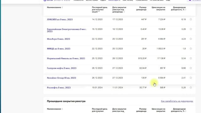Screen dimensions: 201x113
Task: Mark ФосАгро 9 мес. 2023 with star
Action: 191,39
